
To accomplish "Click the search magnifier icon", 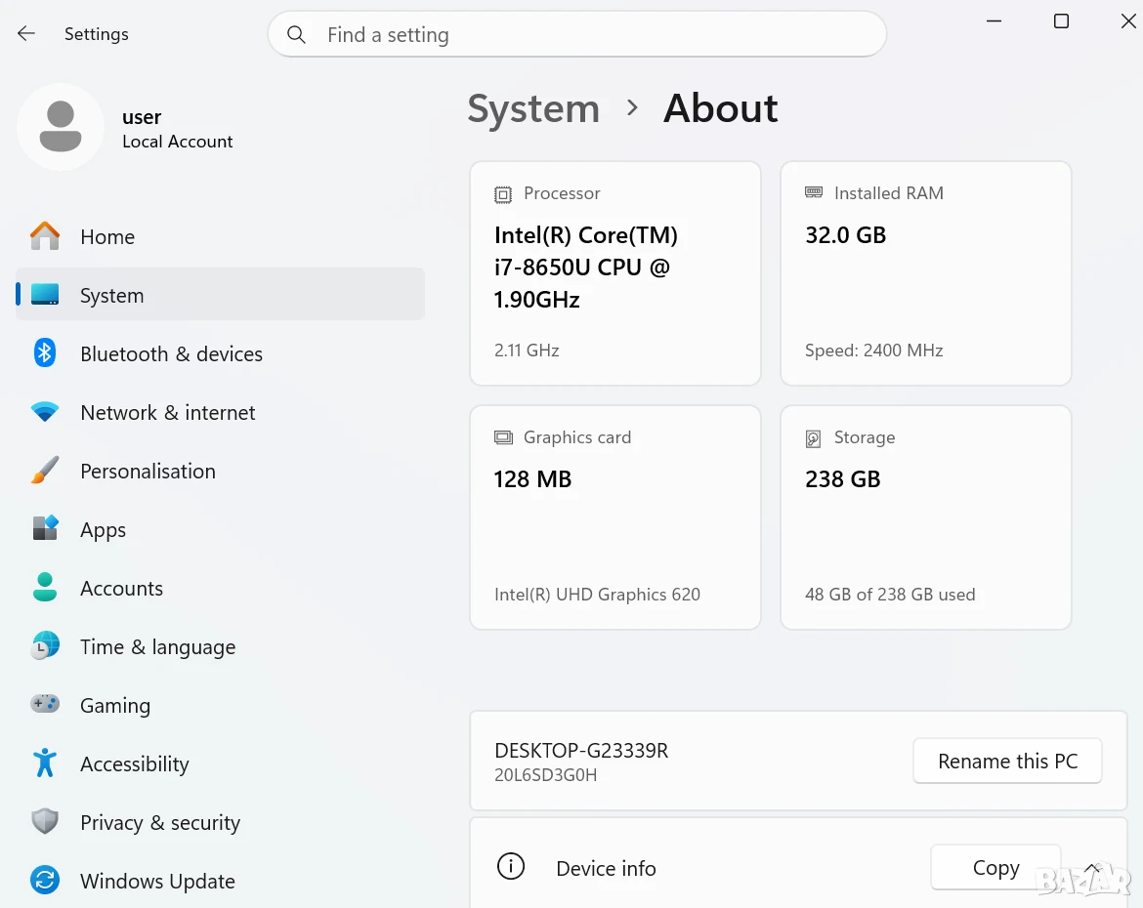I will click(x=296, y=34).
